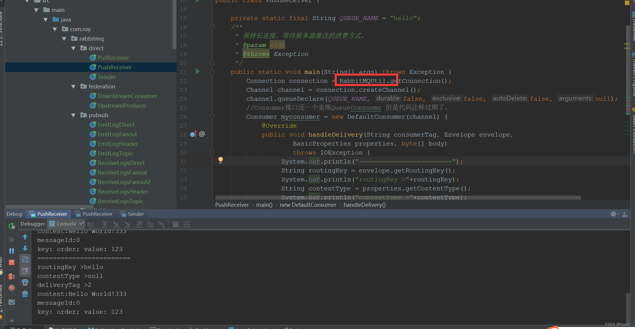Fold the main method at line 21
The width and height of the screenshot is (635, 329).
tap(212, 72)
